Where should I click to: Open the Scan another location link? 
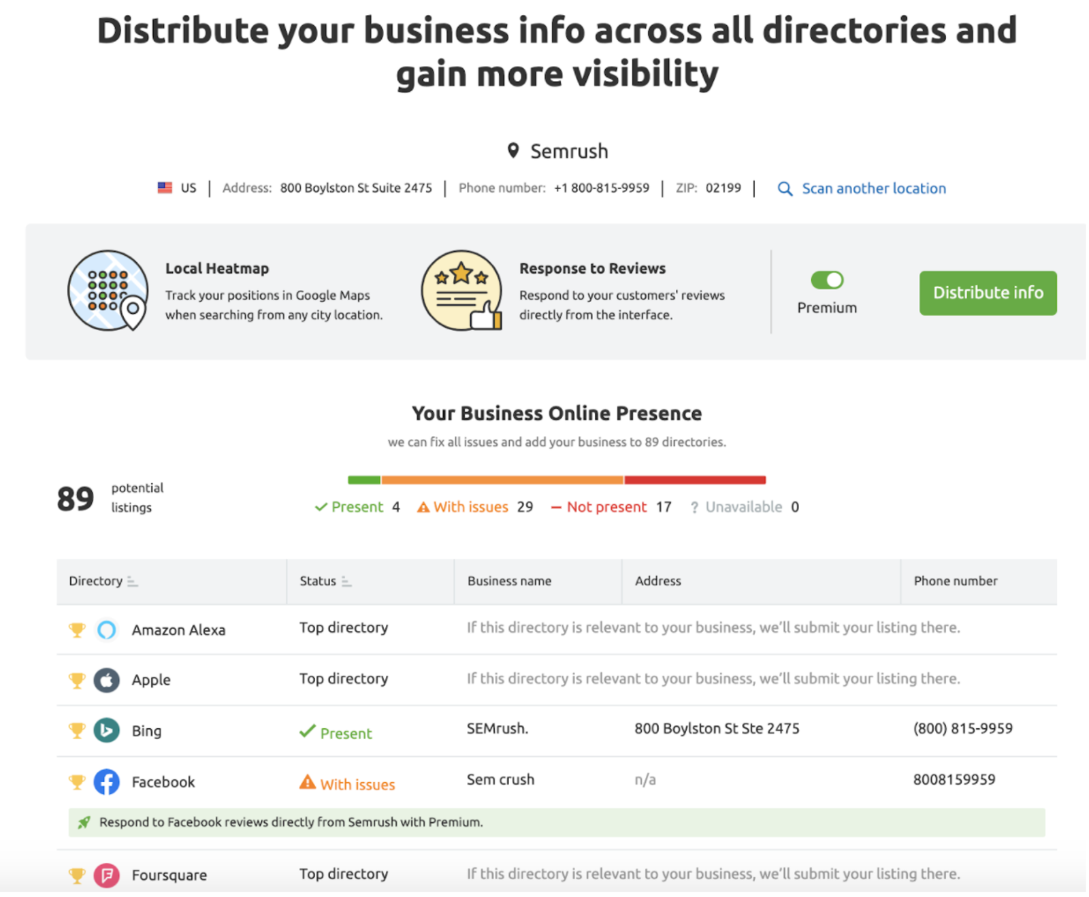point(873,189)
